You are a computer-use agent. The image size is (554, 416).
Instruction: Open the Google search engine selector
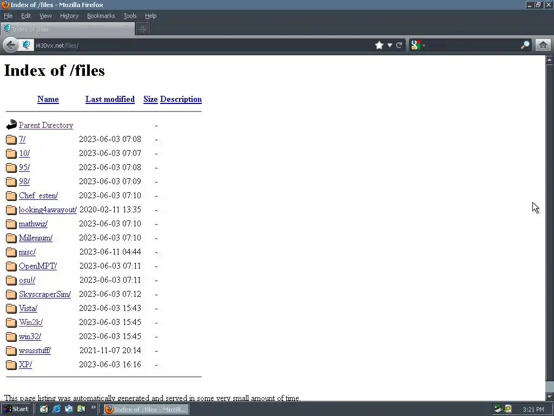click(418, 45)
